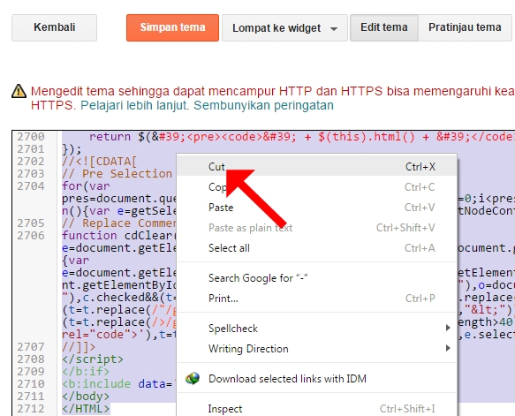Viewport: 515px width, 416px height.
Task: Choose Copy from context menu
Action: (317, 187)
